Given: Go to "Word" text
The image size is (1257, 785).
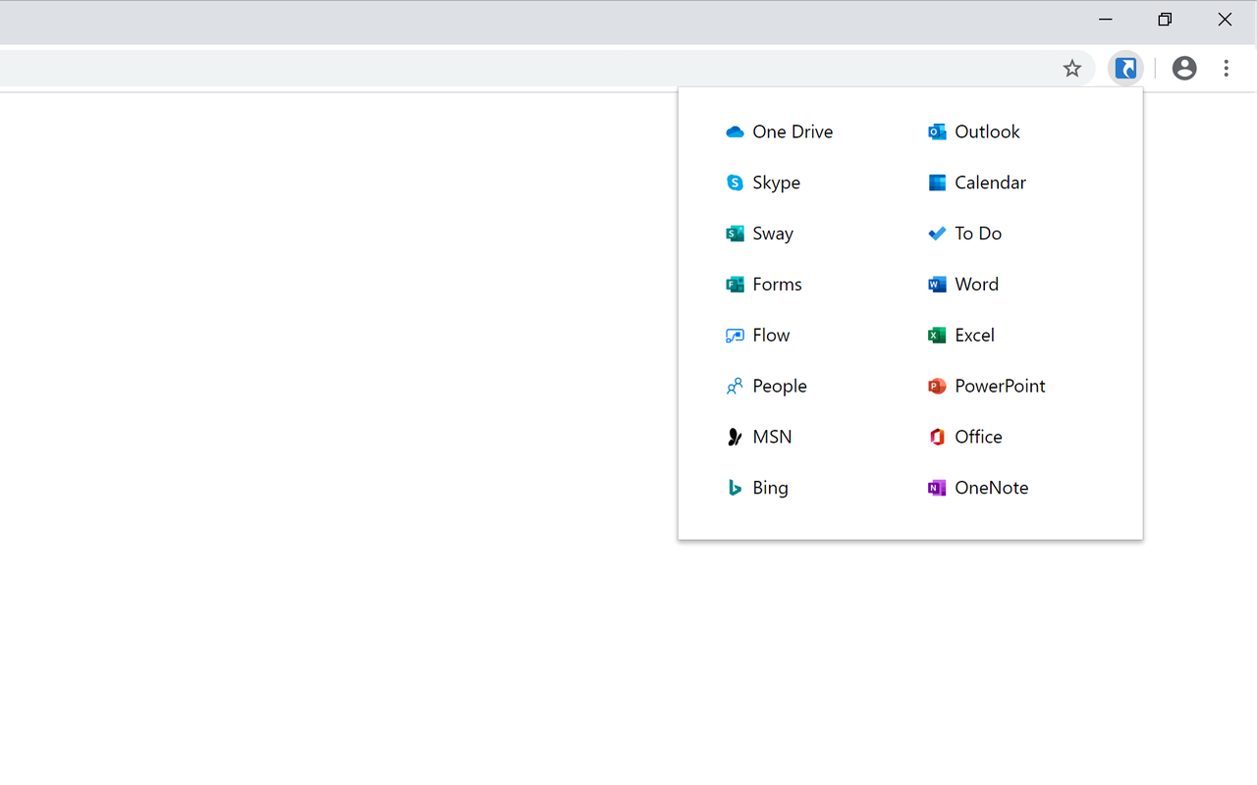Looking at the screenshot, I should coord(976,285).
